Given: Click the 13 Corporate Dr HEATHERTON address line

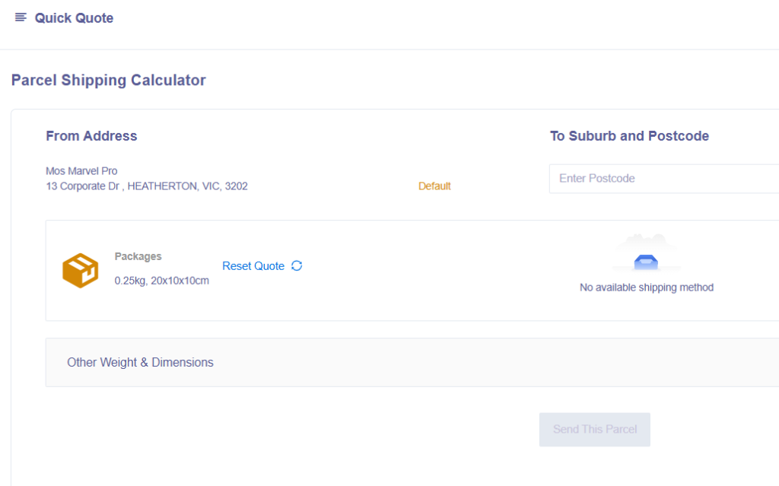Looking at the screenshot, I should 147,186.
